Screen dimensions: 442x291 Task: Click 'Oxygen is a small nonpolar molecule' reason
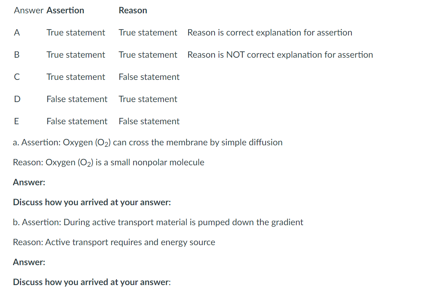pyautogui.click(x=108, y=162)
